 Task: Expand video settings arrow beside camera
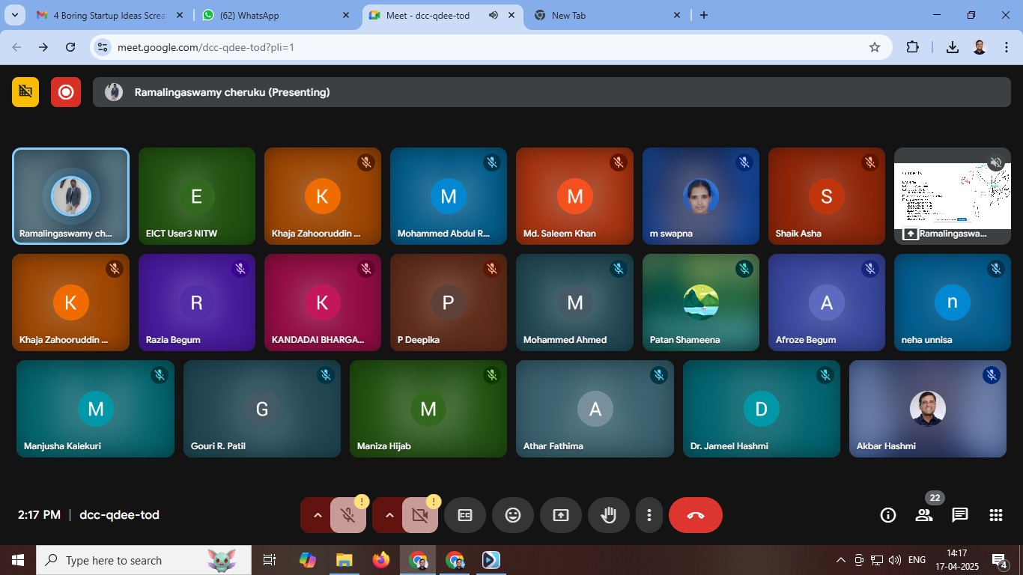point(389,515)
